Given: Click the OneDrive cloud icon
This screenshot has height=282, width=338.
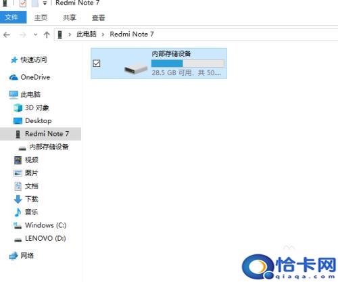Looking at the screenshot, I should (14, 77).
